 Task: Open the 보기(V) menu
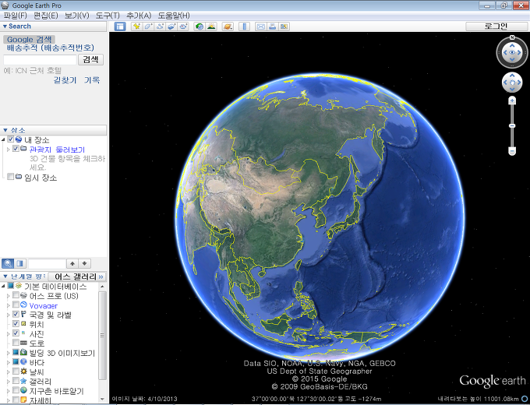(x=76, y=16)
